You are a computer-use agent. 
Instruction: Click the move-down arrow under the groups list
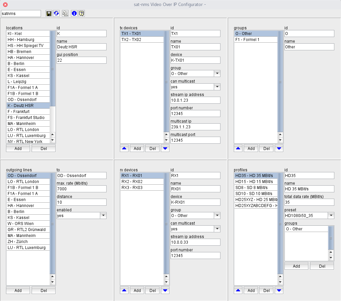279,148
